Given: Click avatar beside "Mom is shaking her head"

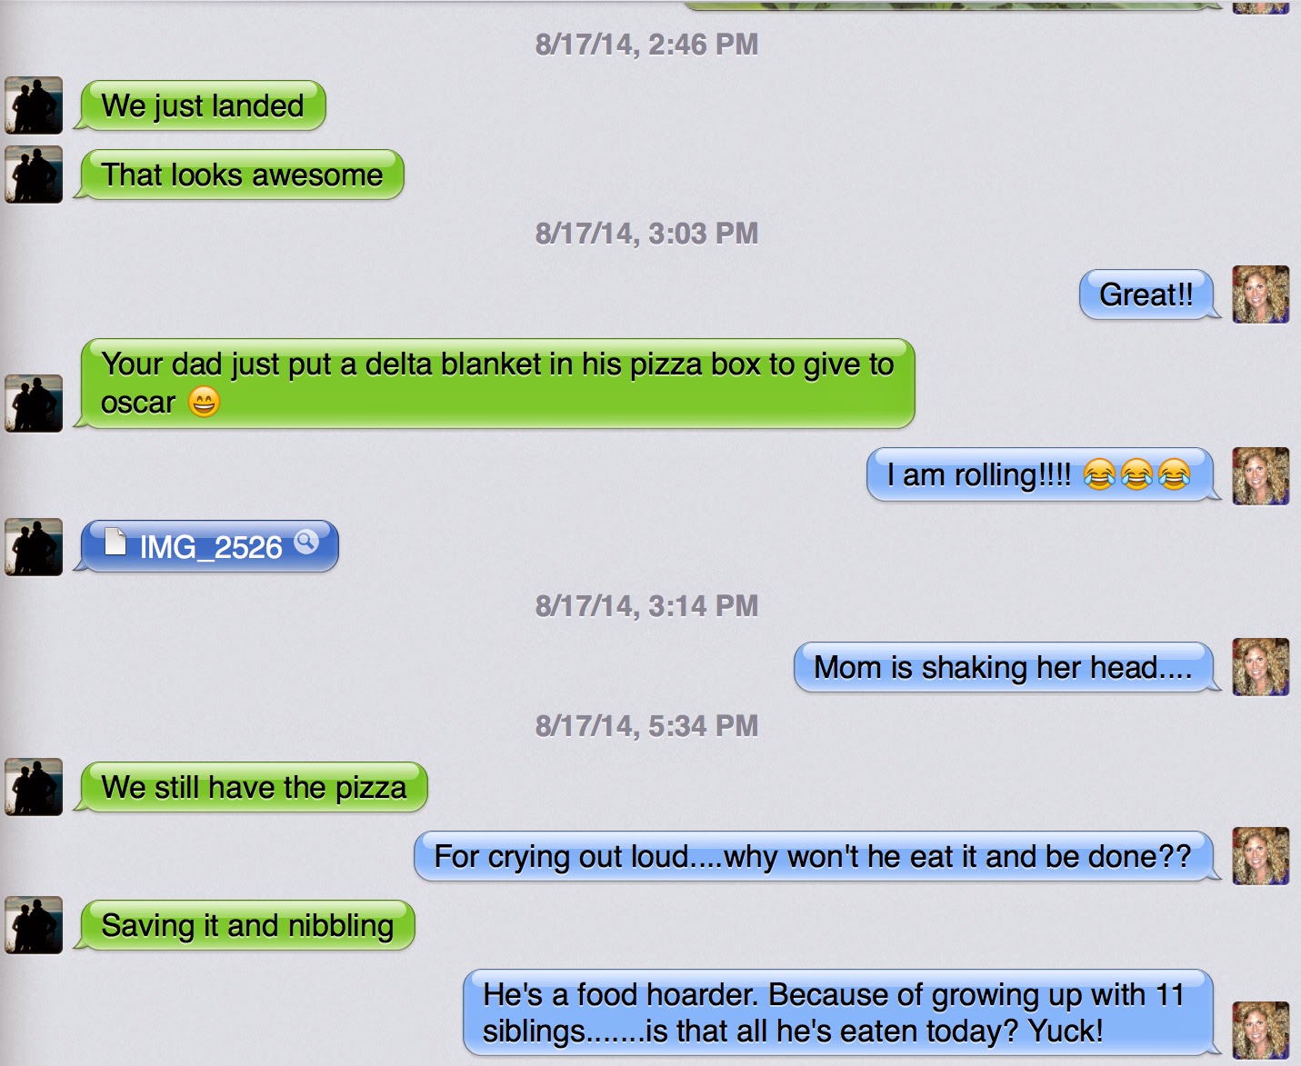Looking at the screenshot, I should (x=1260, y=667).
